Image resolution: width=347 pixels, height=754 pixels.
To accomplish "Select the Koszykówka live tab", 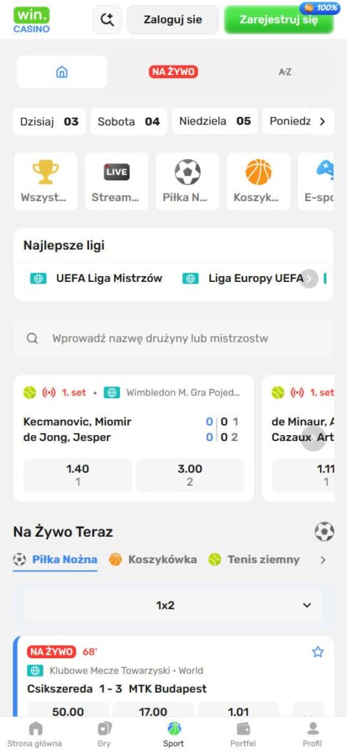I will pyautogui.click(x=153, y=560).
